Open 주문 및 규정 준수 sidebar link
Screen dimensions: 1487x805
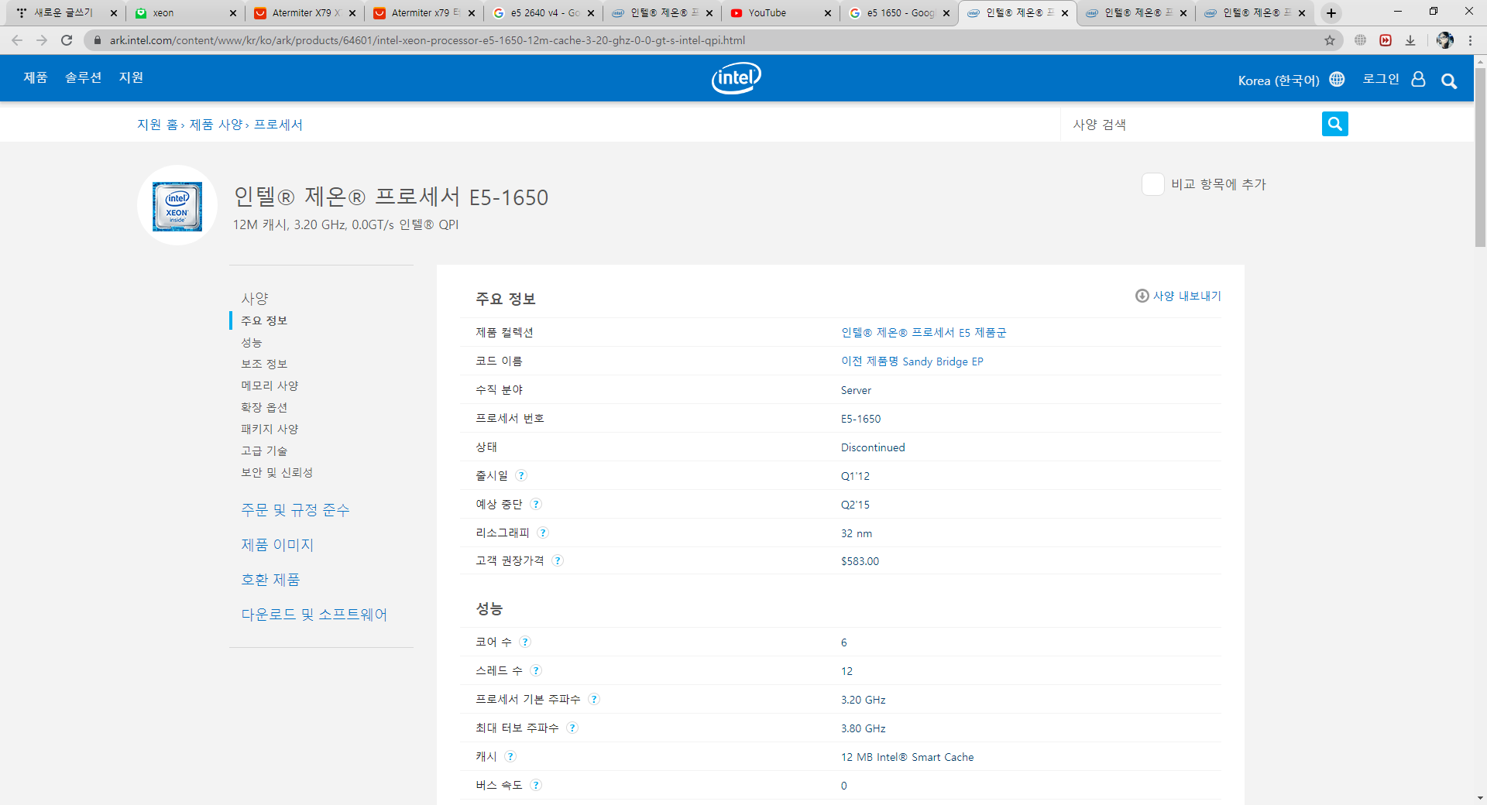[x=295, y=510]
